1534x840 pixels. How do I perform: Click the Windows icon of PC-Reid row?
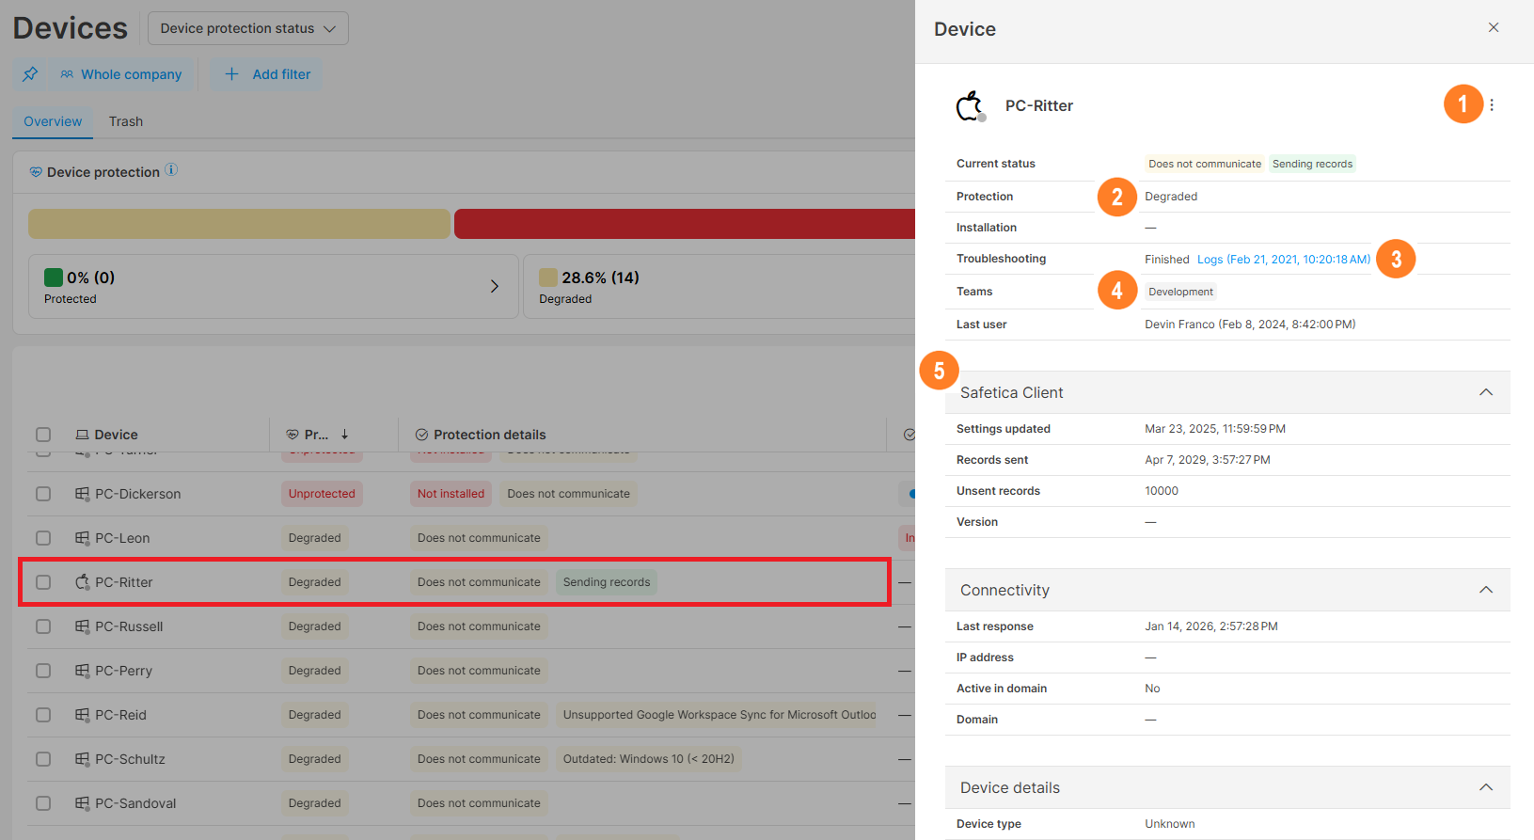point(83,715)
